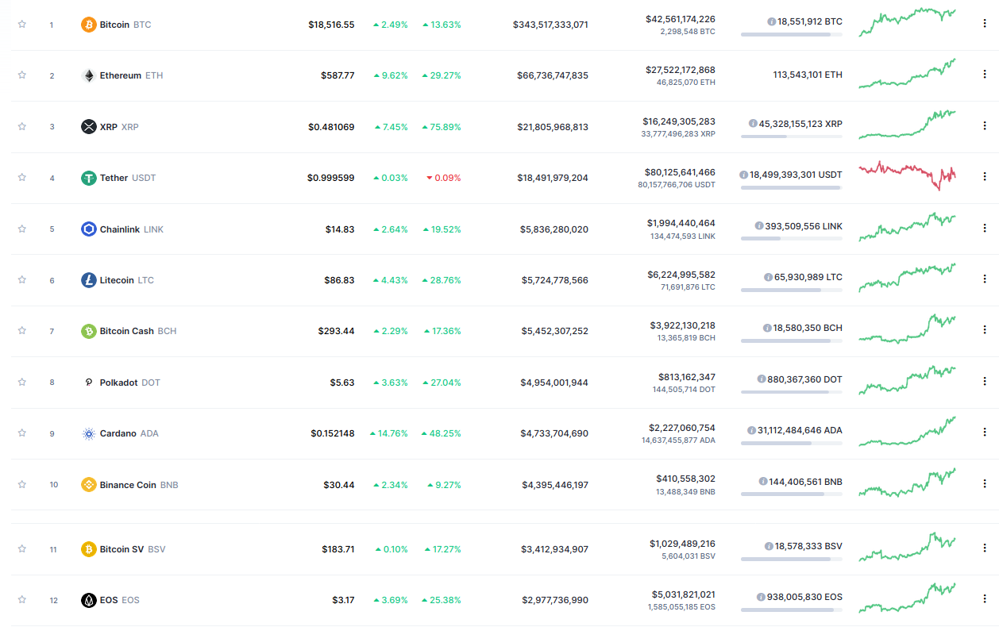Toggle the Tether watchlist star
This screenshot has height=627, width=999.
click(22, 178)
